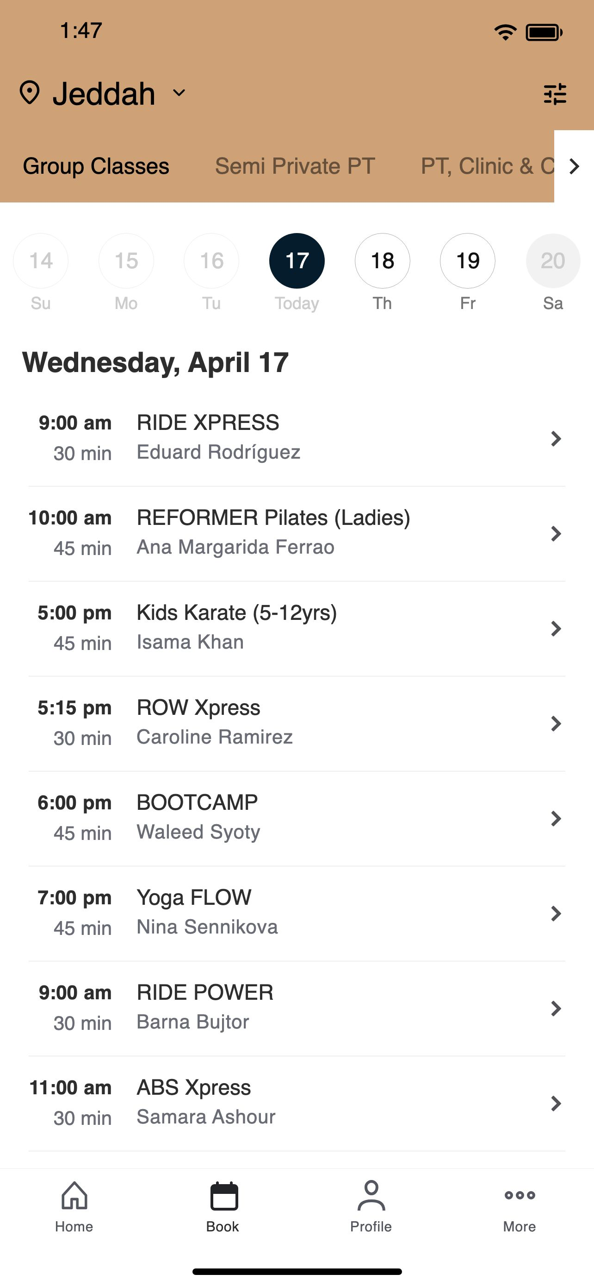Select Friday 19 date circle
Viewport: 594px width, 1287px height.
[468, 261]
